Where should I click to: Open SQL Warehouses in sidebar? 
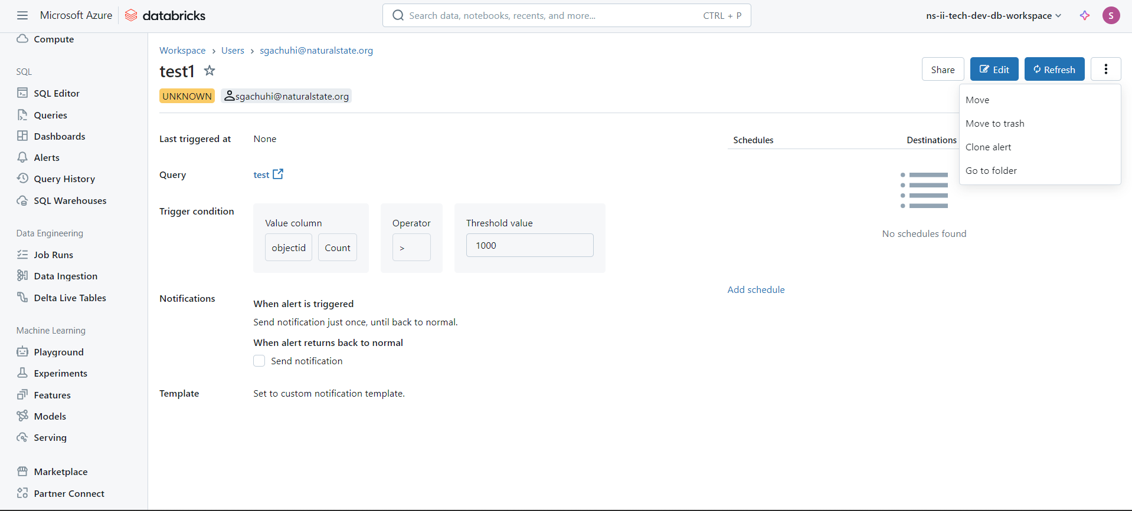[70, 200]
